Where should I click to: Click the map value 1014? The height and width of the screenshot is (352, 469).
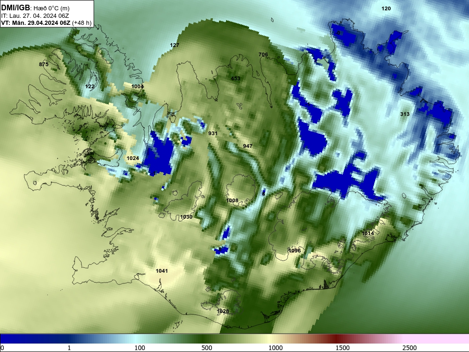368,233
